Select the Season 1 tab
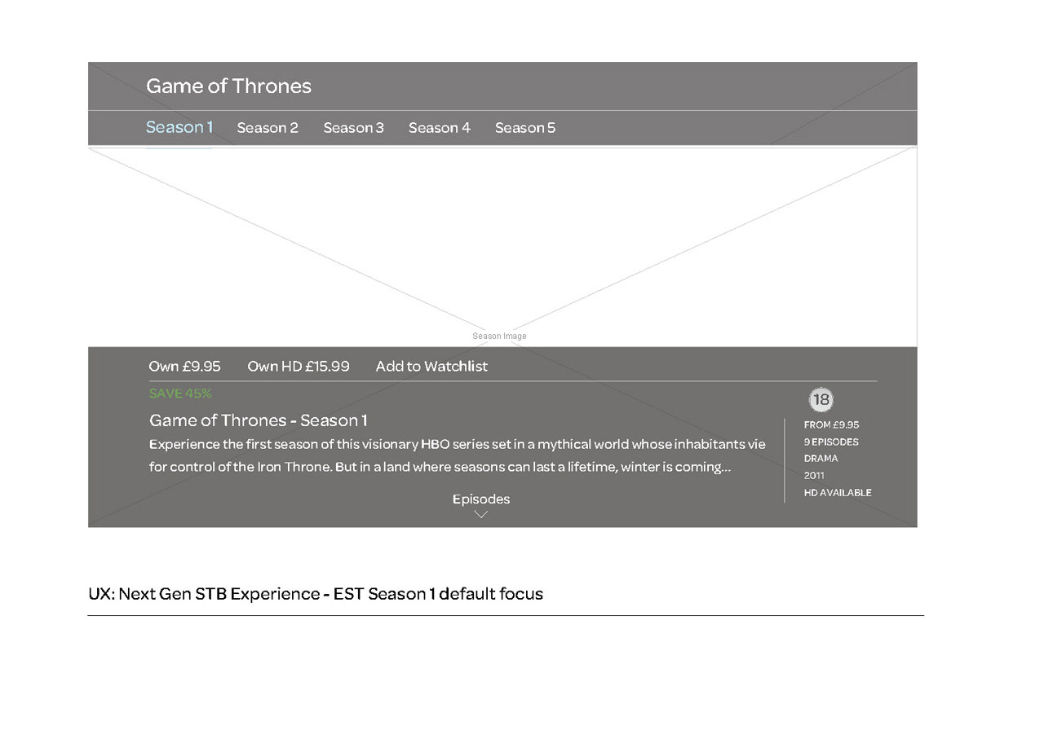1044x739 pixels. point(179,127)
